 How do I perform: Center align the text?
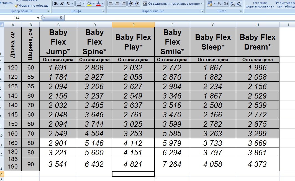[x=117, y=4]
